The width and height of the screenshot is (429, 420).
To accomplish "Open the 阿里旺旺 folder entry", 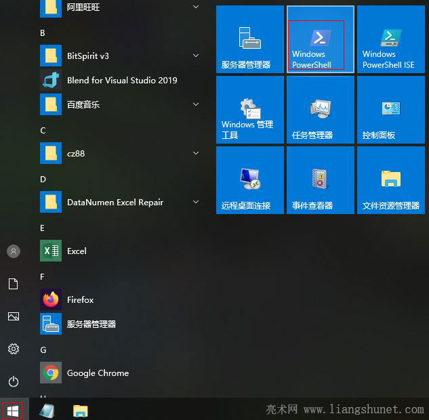I will pos(121,7).
